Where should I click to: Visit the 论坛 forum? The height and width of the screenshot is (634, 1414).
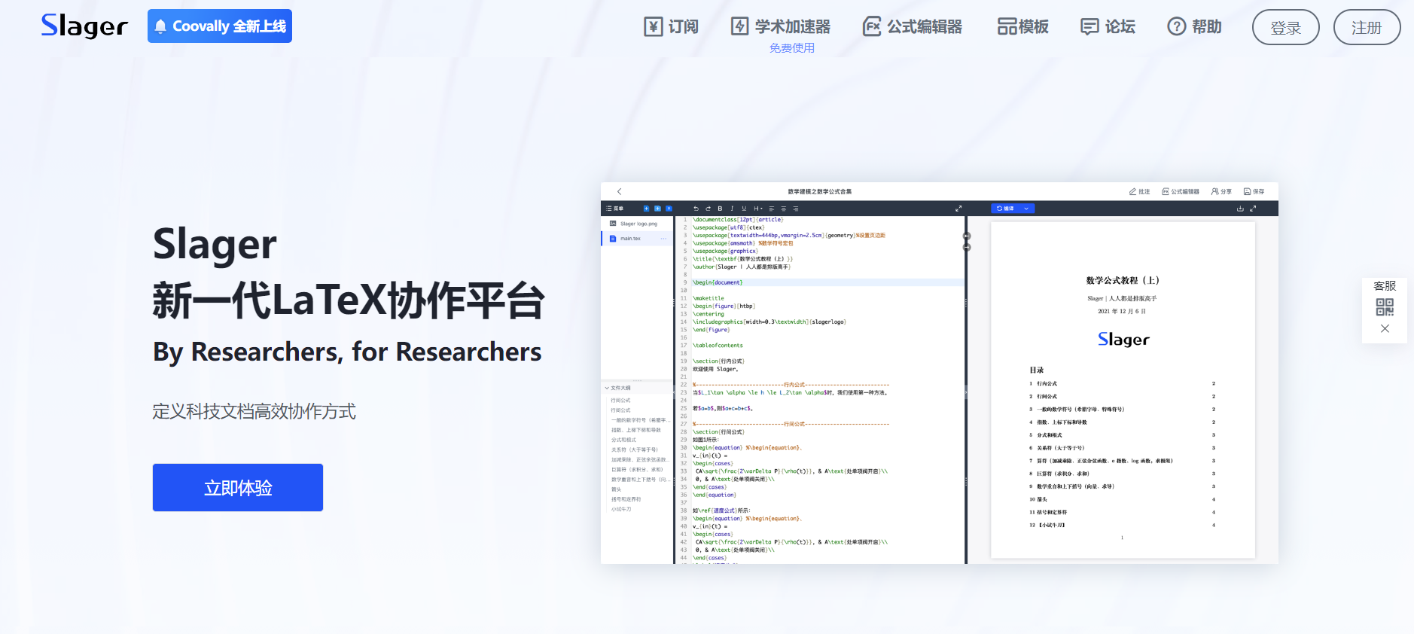pyautogui.click(x=1108, y=27)
